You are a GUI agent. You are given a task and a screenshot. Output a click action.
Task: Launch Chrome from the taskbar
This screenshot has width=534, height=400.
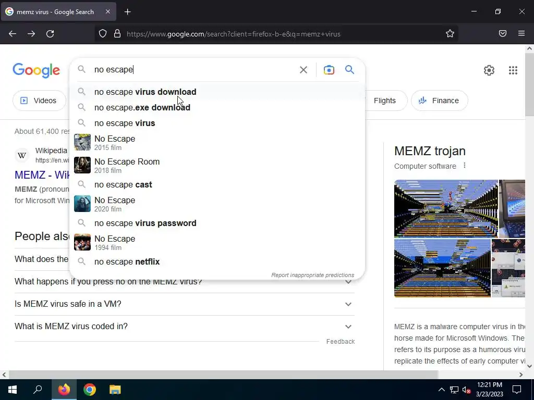pyautogui.click(x=90, y=390)
